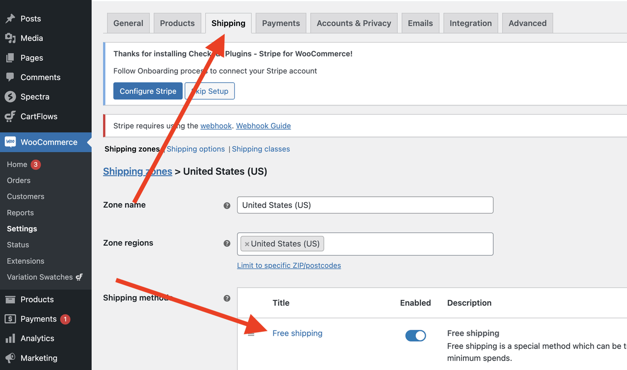Click the Pages icon in sidebar
627x370 pixels.
click(10, 58)
